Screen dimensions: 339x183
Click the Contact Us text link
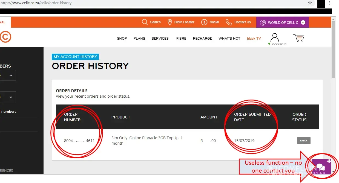(x=243, y=22)
